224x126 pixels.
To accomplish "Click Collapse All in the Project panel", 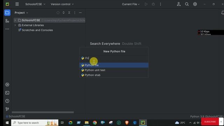I will pyautogui.click(x=69, y=13).
